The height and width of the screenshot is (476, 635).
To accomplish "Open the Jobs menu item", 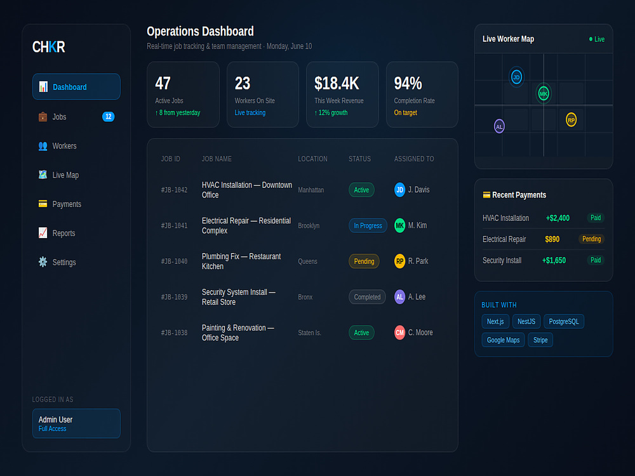I will tap(76, 117).
